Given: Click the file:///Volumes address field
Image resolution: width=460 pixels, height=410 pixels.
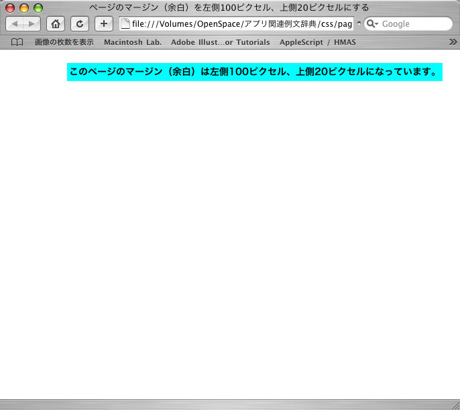Looking at the screenshot, I should [241, 24].
